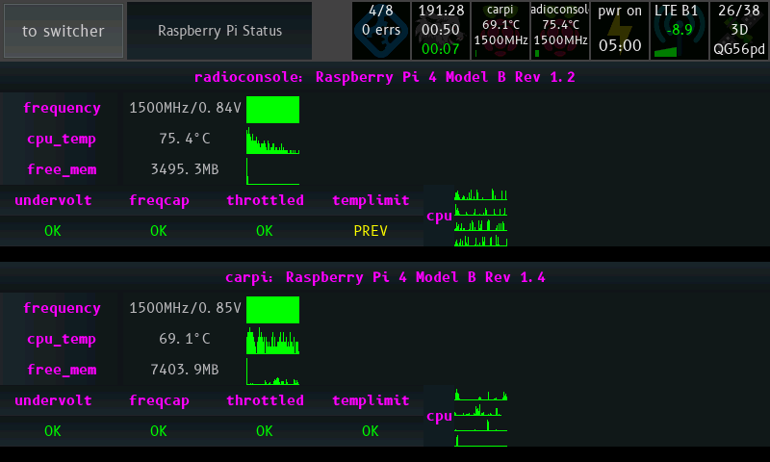Click radioconsole templimit column header

[371, 200]
